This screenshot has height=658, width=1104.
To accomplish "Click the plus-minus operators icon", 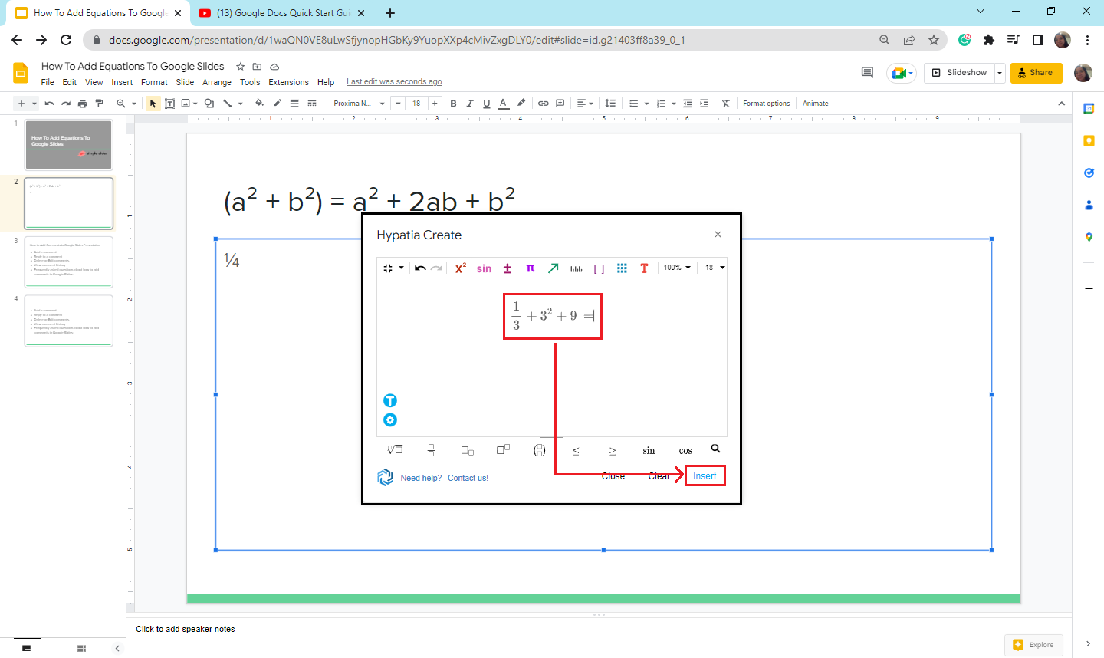I will coord(507,268).
